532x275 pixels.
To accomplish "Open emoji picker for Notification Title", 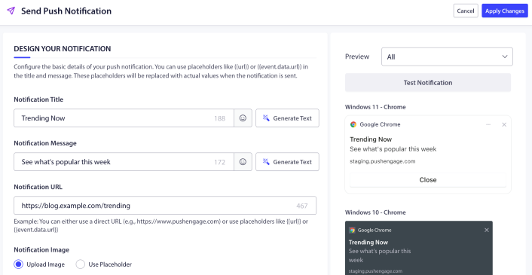I will (x=243, y=118).
